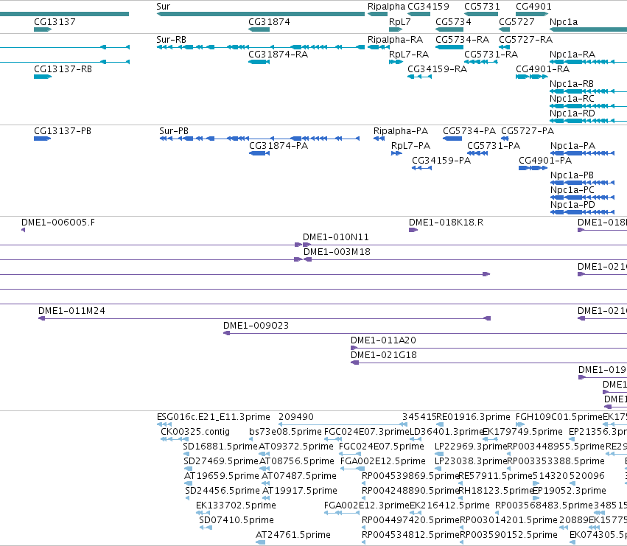Select the CG5734-PA protein feature
Image resolution: width=627 pixels, height=546 pixels.
pos(452,139)
